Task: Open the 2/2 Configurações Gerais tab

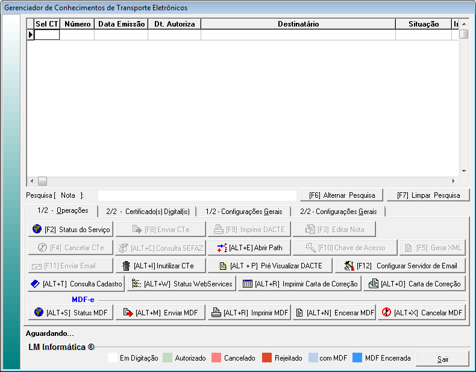Action: point(338,212)
